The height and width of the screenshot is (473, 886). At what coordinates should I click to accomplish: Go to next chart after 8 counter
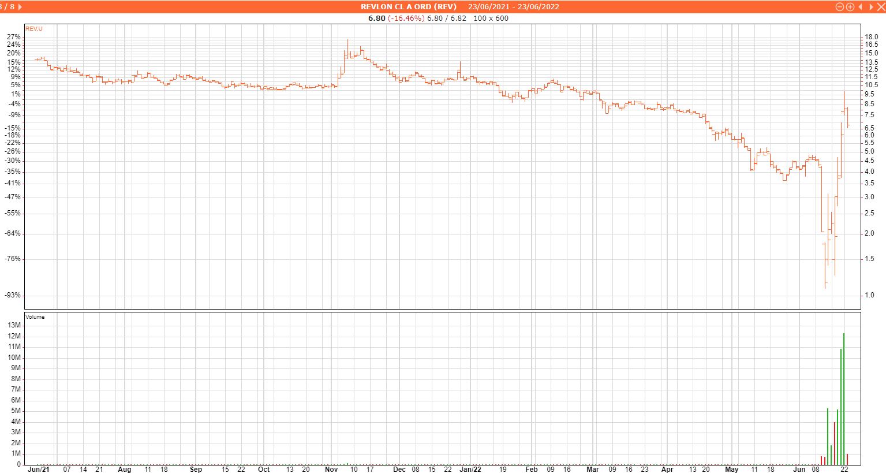pos(20,7)
